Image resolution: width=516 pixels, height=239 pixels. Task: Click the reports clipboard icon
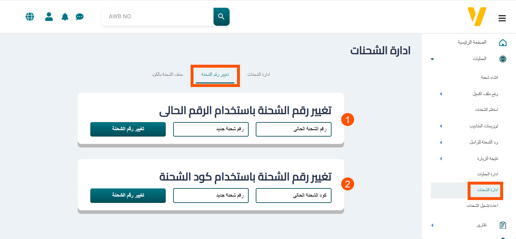coord(502,225)
